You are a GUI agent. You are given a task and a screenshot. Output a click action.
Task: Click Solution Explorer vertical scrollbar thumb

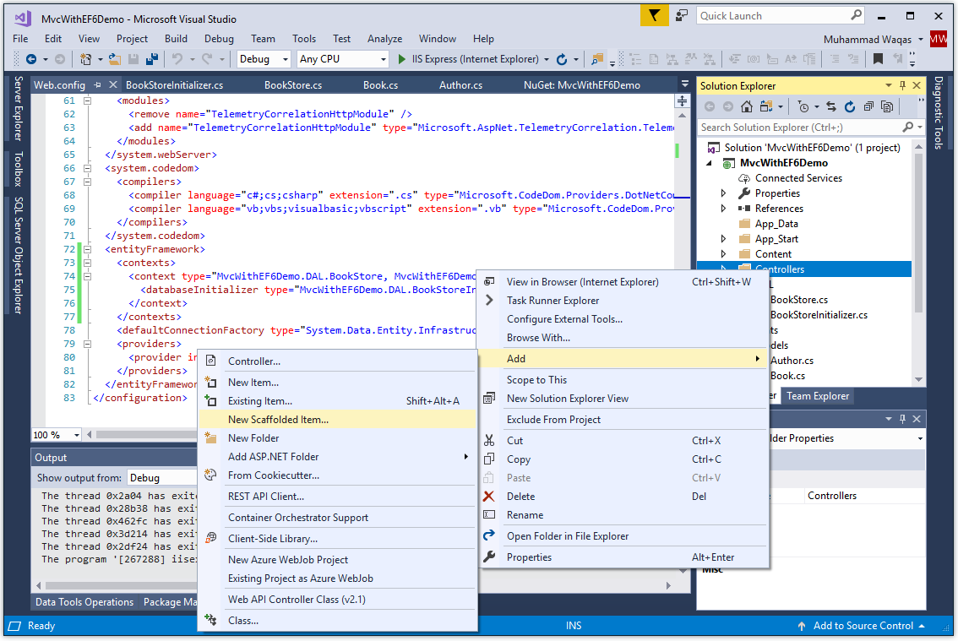click(918, 232)
